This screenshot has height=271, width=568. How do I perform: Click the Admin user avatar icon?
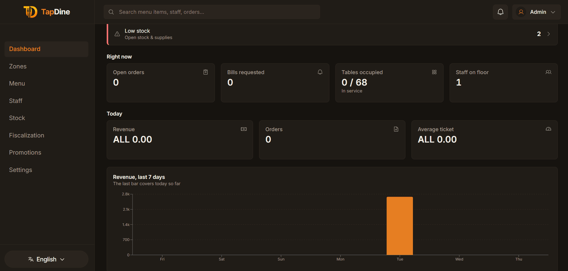521,12
